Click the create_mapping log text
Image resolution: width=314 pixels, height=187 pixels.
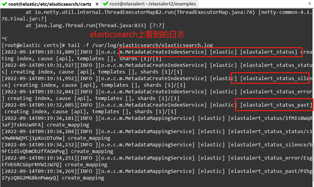pyautogui.click(x=68, y=125)
